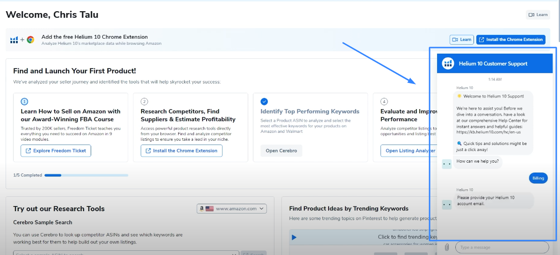Screen dimensions: 560x255
Task: Click the How can we help? message
Action: tap(478, 161)
